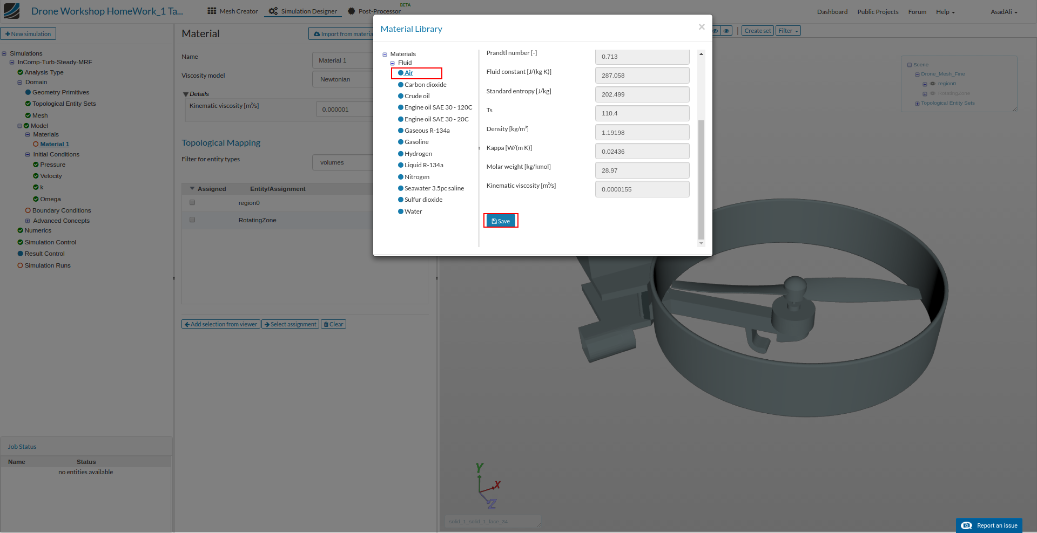Click the green check icon beside Mesh

click(28, 115)
